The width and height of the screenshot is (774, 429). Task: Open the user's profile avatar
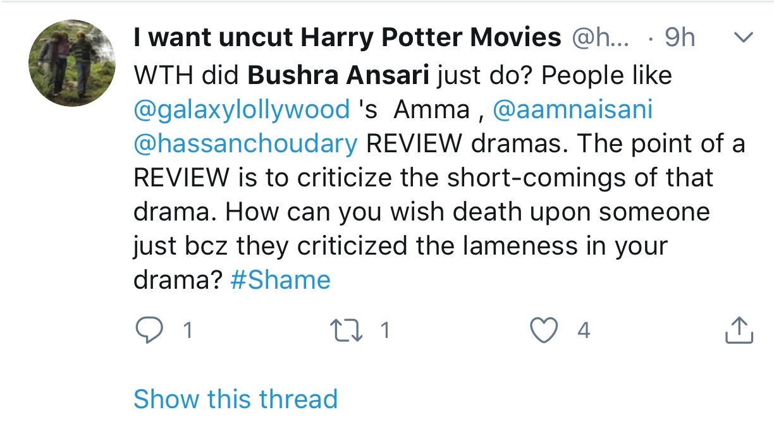(71, 63)
